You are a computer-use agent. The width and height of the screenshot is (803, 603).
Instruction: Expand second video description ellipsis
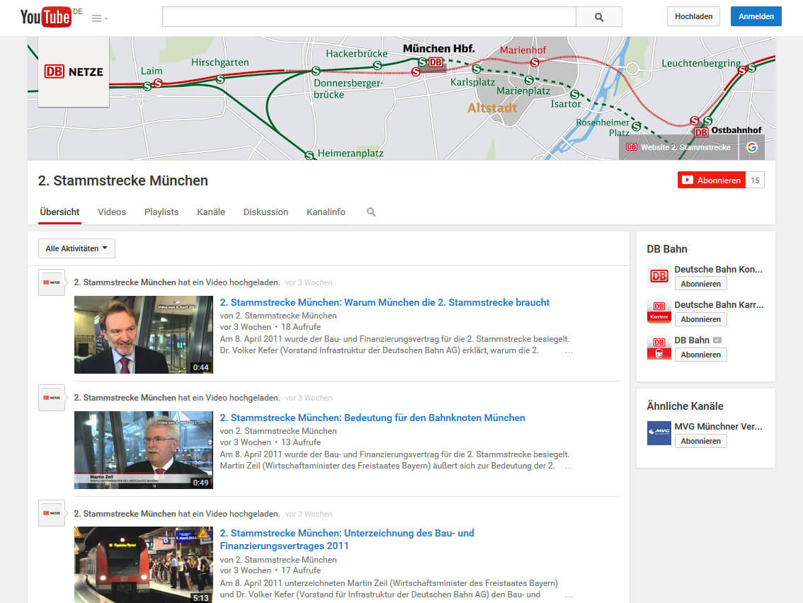(569, 467)
